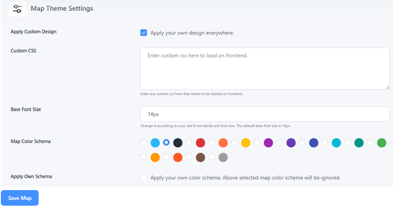Enable Apply your own color schema checkbox
The width and height of the screenshot is (393, 207).
(143, 178)
